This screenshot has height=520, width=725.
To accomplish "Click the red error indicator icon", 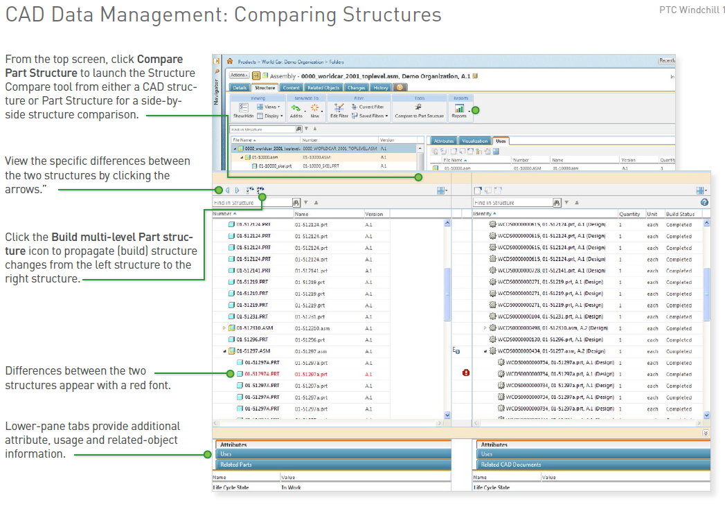I will 466,373.
